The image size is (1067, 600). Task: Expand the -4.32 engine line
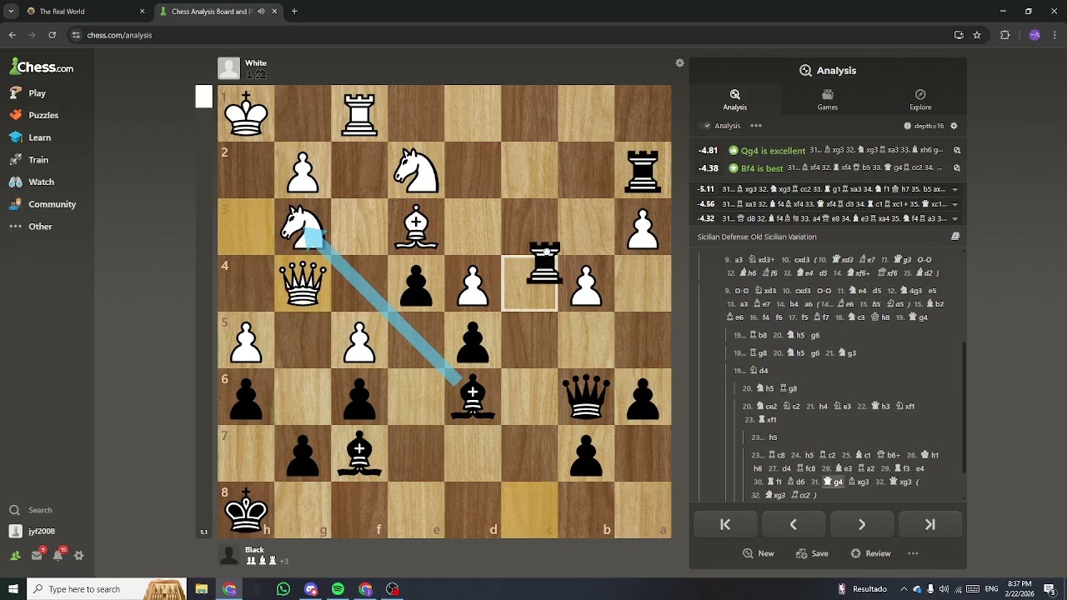point(954,219)
